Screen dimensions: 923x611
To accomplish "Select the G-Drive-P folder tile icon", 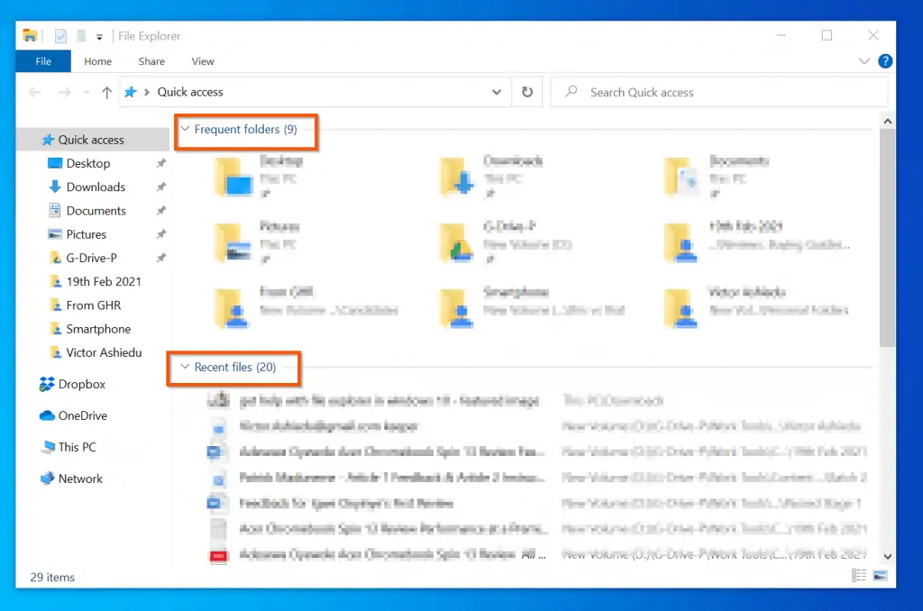I will (457, 242).
